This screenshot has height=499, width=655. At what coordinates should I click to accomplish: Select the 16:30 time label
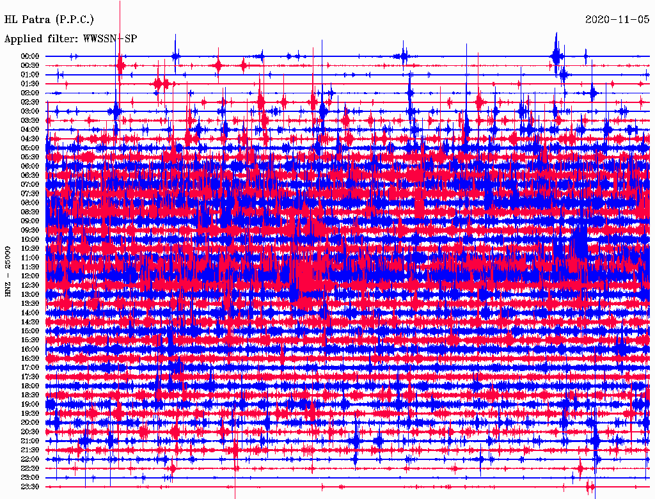click(30, 359)
